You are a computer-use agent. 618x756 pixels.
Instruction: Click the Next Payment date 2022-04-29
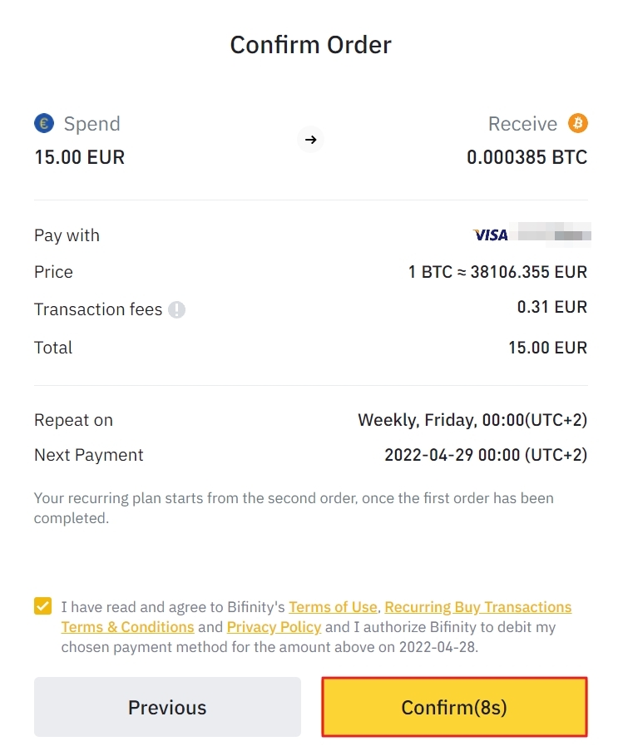(485, 455)
